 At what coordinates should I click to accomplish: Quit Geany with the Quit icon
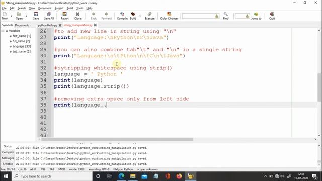[x=272, y=16]
